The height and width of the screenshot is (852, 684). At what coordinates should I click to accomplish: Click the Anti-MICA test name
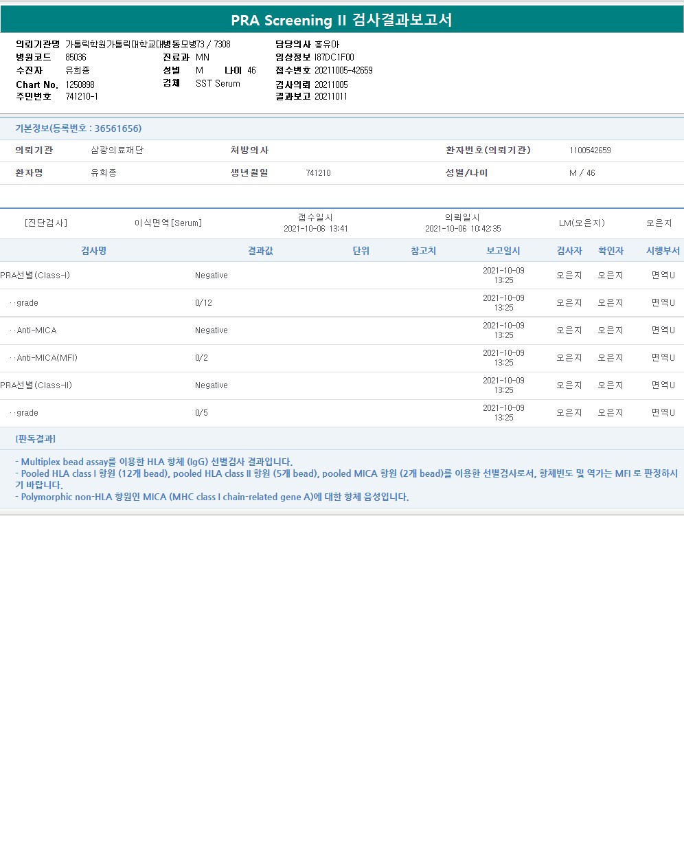pos(36,330)
